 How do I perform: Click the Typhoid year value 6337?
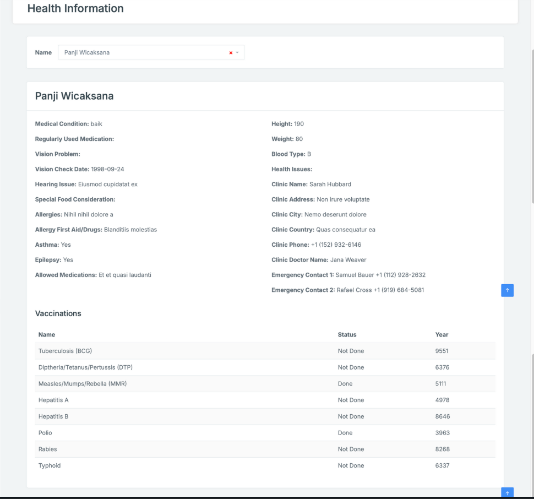[x=442, y=465]
